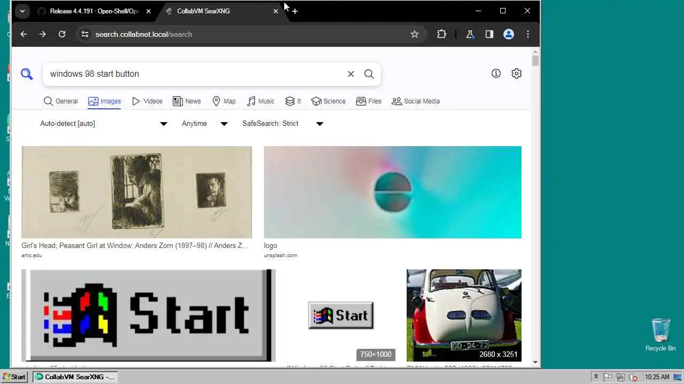684x384 pixels.
Task: Clear the search query with the X icon
Action: click(351, 74)
